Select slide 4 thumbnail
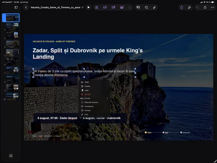217x163 pixels. [x=12, y=44]
